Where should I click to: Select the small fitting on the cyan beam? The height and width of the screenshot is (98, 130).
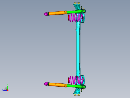[x=76, y=30]
